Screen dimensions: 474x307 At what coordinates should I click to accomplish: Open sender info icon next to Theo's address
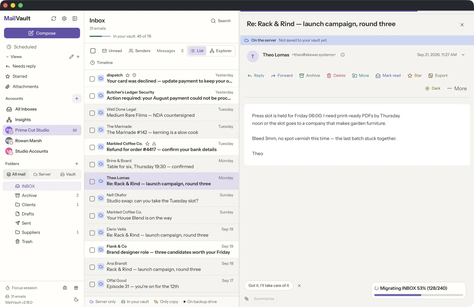pos(343,55)
